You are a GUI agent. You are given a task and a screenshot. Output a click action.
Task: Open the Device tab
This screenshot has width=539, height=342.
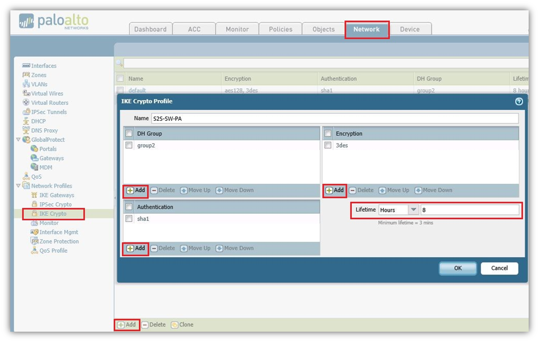(410, 29)
